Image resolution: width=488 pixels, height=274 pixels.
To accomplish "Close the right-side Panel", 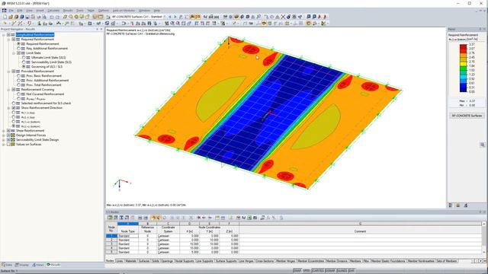I will tap(484, 29).
